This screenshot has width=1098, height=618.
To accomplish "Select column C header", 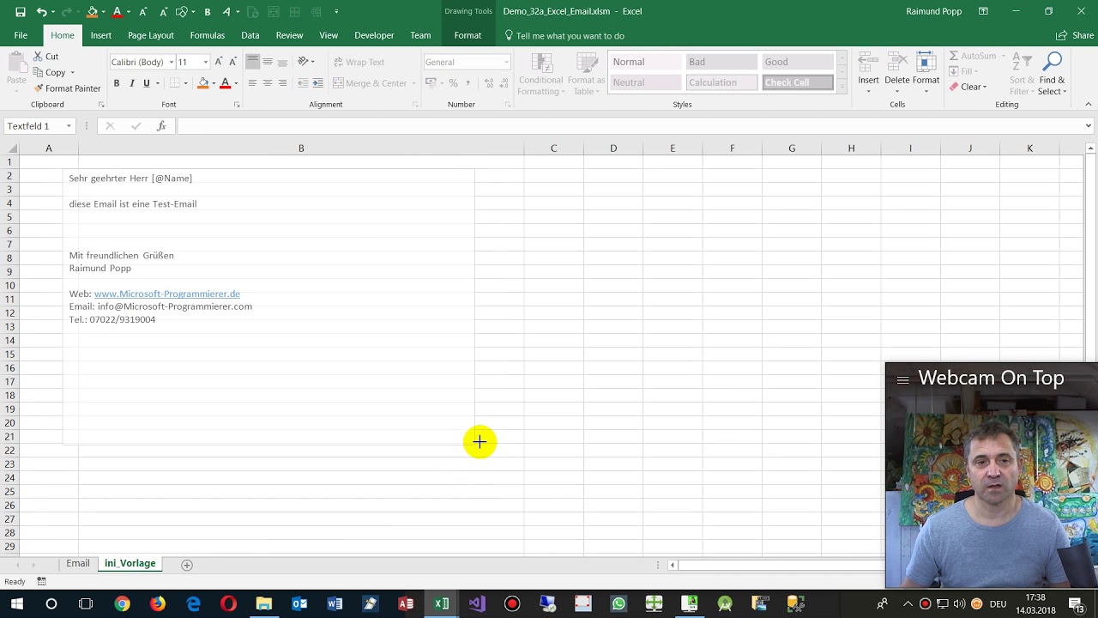I will [553, 148].
